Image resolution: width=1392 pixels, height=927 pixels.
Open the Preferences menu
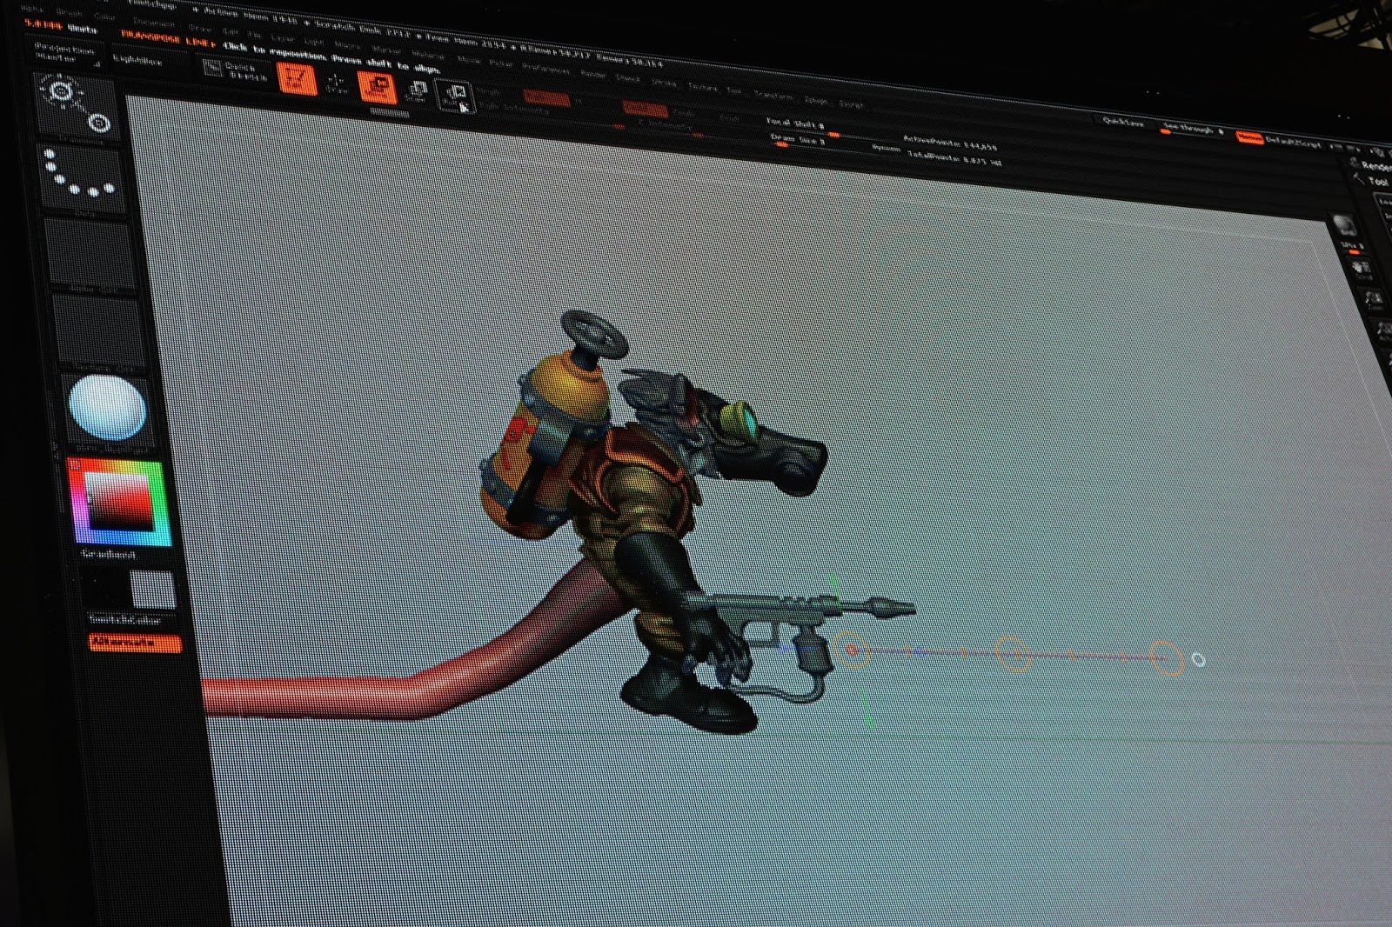coord(546,67)
